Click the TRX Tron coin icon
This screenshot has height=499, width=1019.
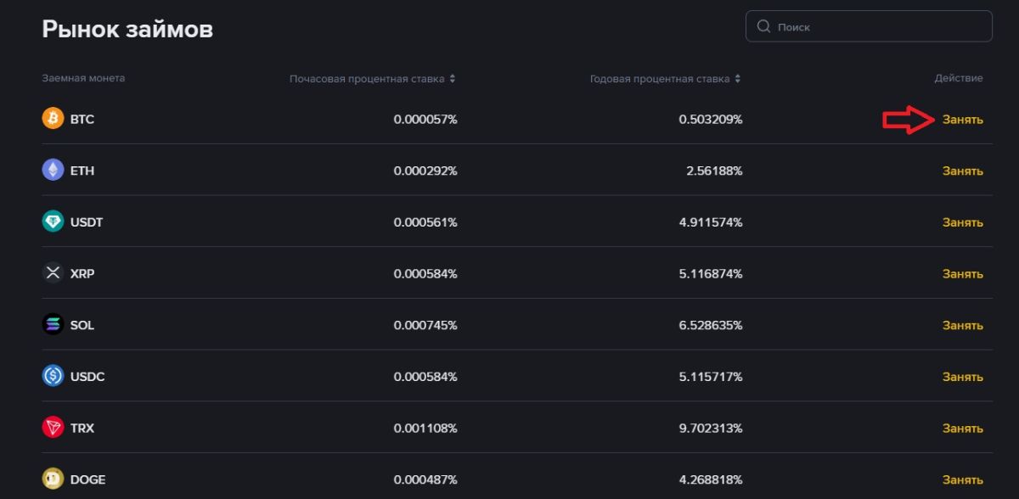click(x=53, y=428)
